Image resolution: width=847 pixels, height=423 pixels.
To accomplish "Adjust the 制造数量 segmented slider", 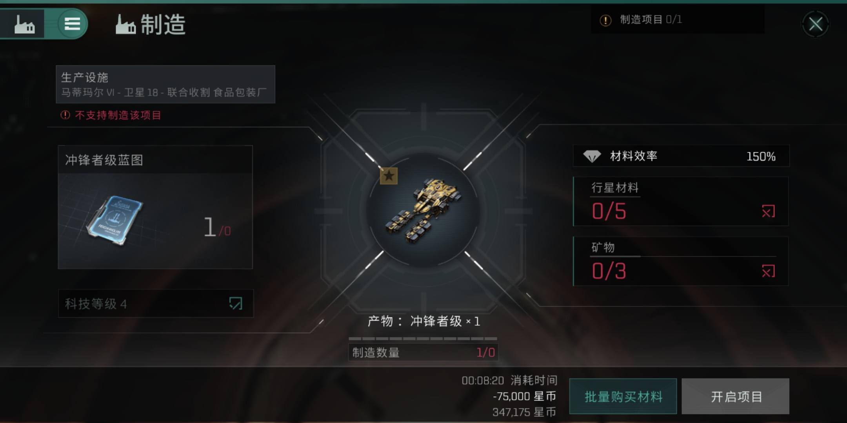I will click(423, 338).
